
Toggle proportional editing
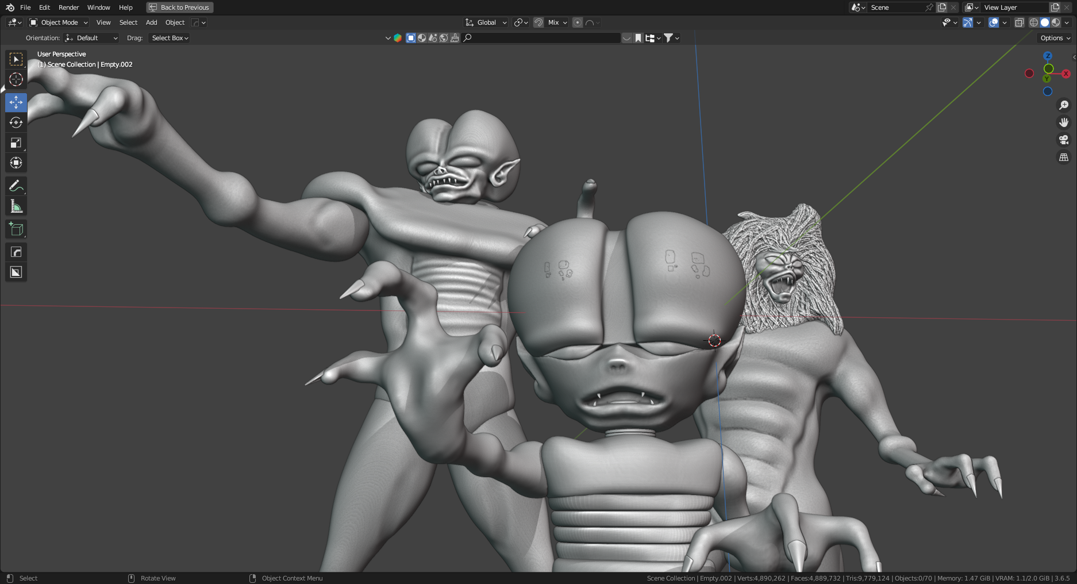click(x=578, y=22)
